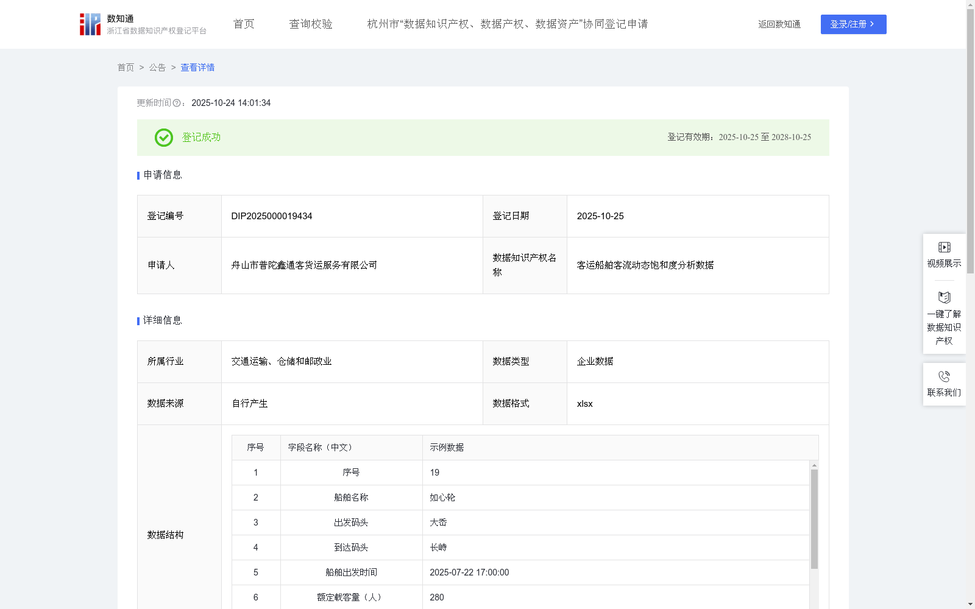This screenshot has height=609, width=975.
Task: Open the 查询校验 menu item
Action: 311,24
